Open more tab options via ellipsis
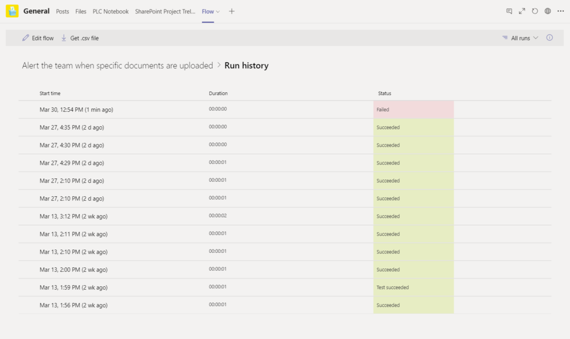The height and width of the screenshot is (339, 570). point(561,11)
